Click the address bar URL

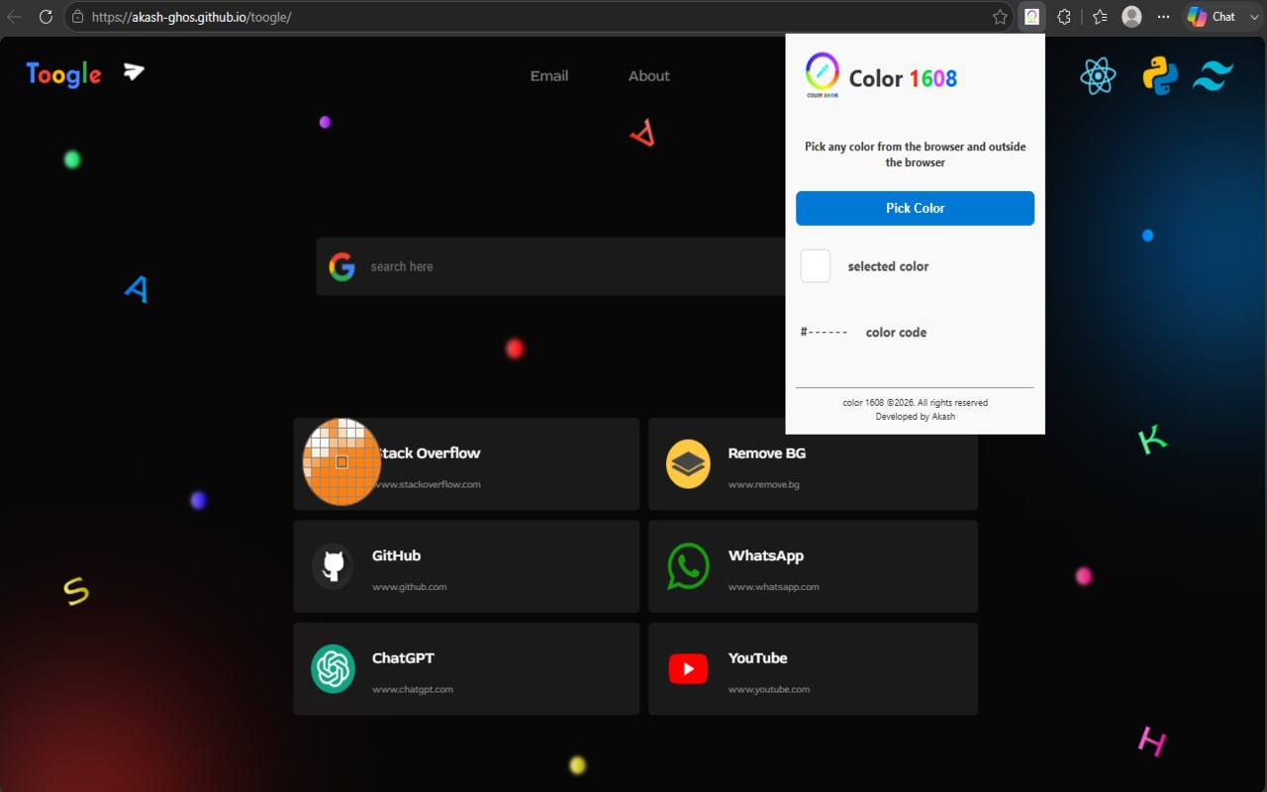click(191, 17)
